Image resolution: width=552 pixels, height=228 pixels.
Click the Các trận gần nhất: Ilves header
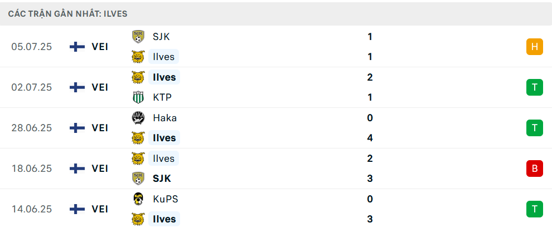click(68, 14)
